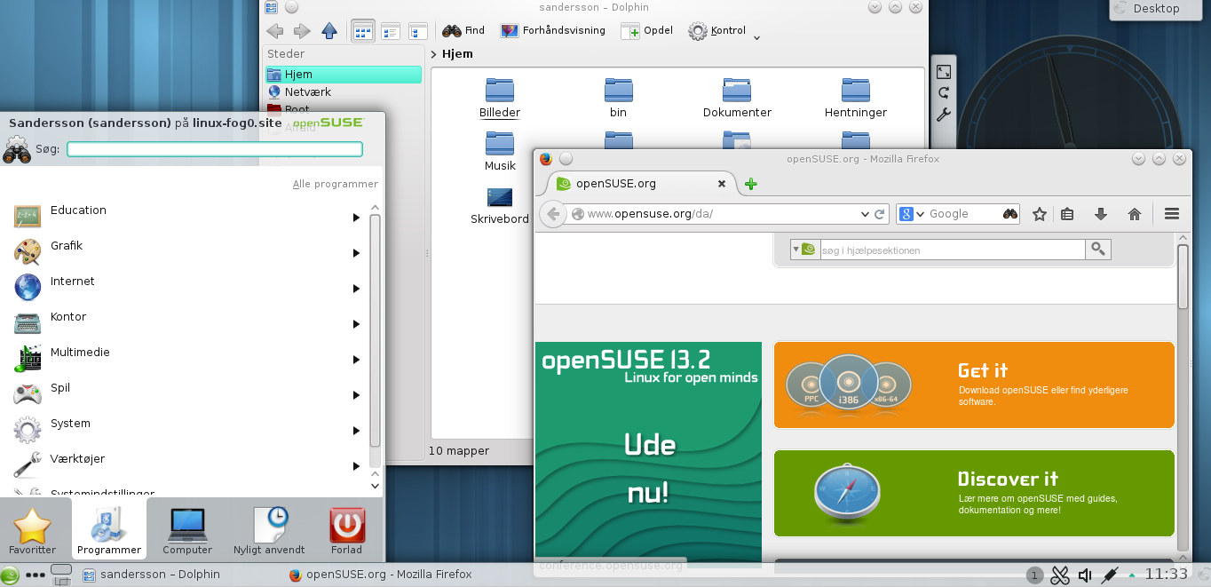Image resolution: width=1211 pixels, height=587 pixels.
Task: Open the volume control in the tray
Action: coord(1084,575)
